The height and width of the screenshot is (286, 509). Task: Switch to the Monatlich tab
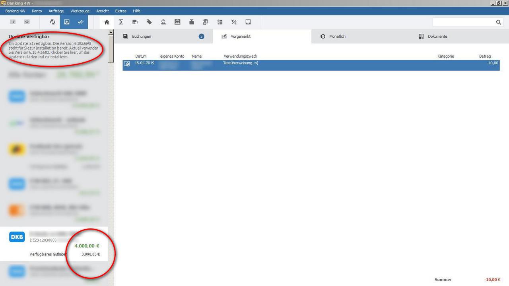(337, 37)
